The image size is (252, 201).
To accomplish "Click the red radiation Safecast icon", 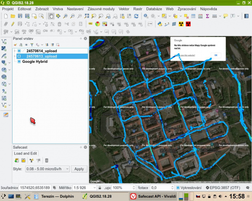I will [x=188, y=24].
